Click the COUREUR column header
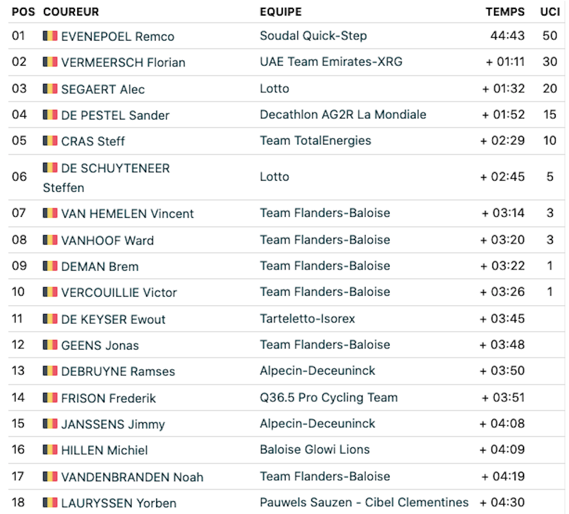 tap(71, 12)
